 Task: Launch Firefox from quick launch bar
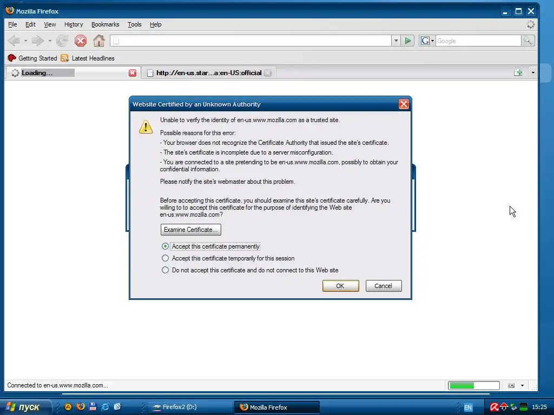[81, 406]
